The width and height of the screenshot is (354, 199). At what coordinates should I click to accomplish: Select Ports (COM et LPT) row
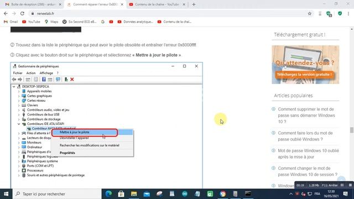tap(40, 166)
